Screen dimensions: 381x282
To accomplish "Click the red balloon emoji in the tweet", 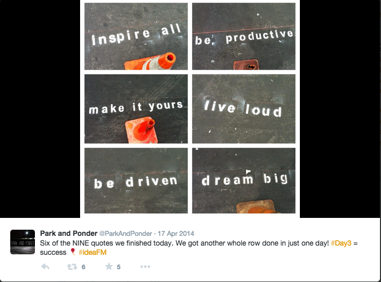I will tap(73, 252).
